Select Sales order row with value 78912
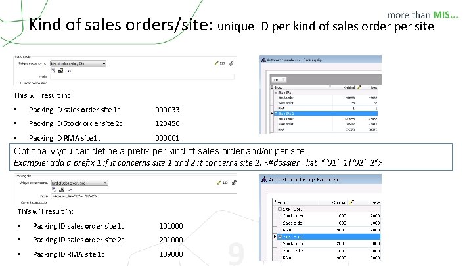473x266 pixels. (325, 124)
